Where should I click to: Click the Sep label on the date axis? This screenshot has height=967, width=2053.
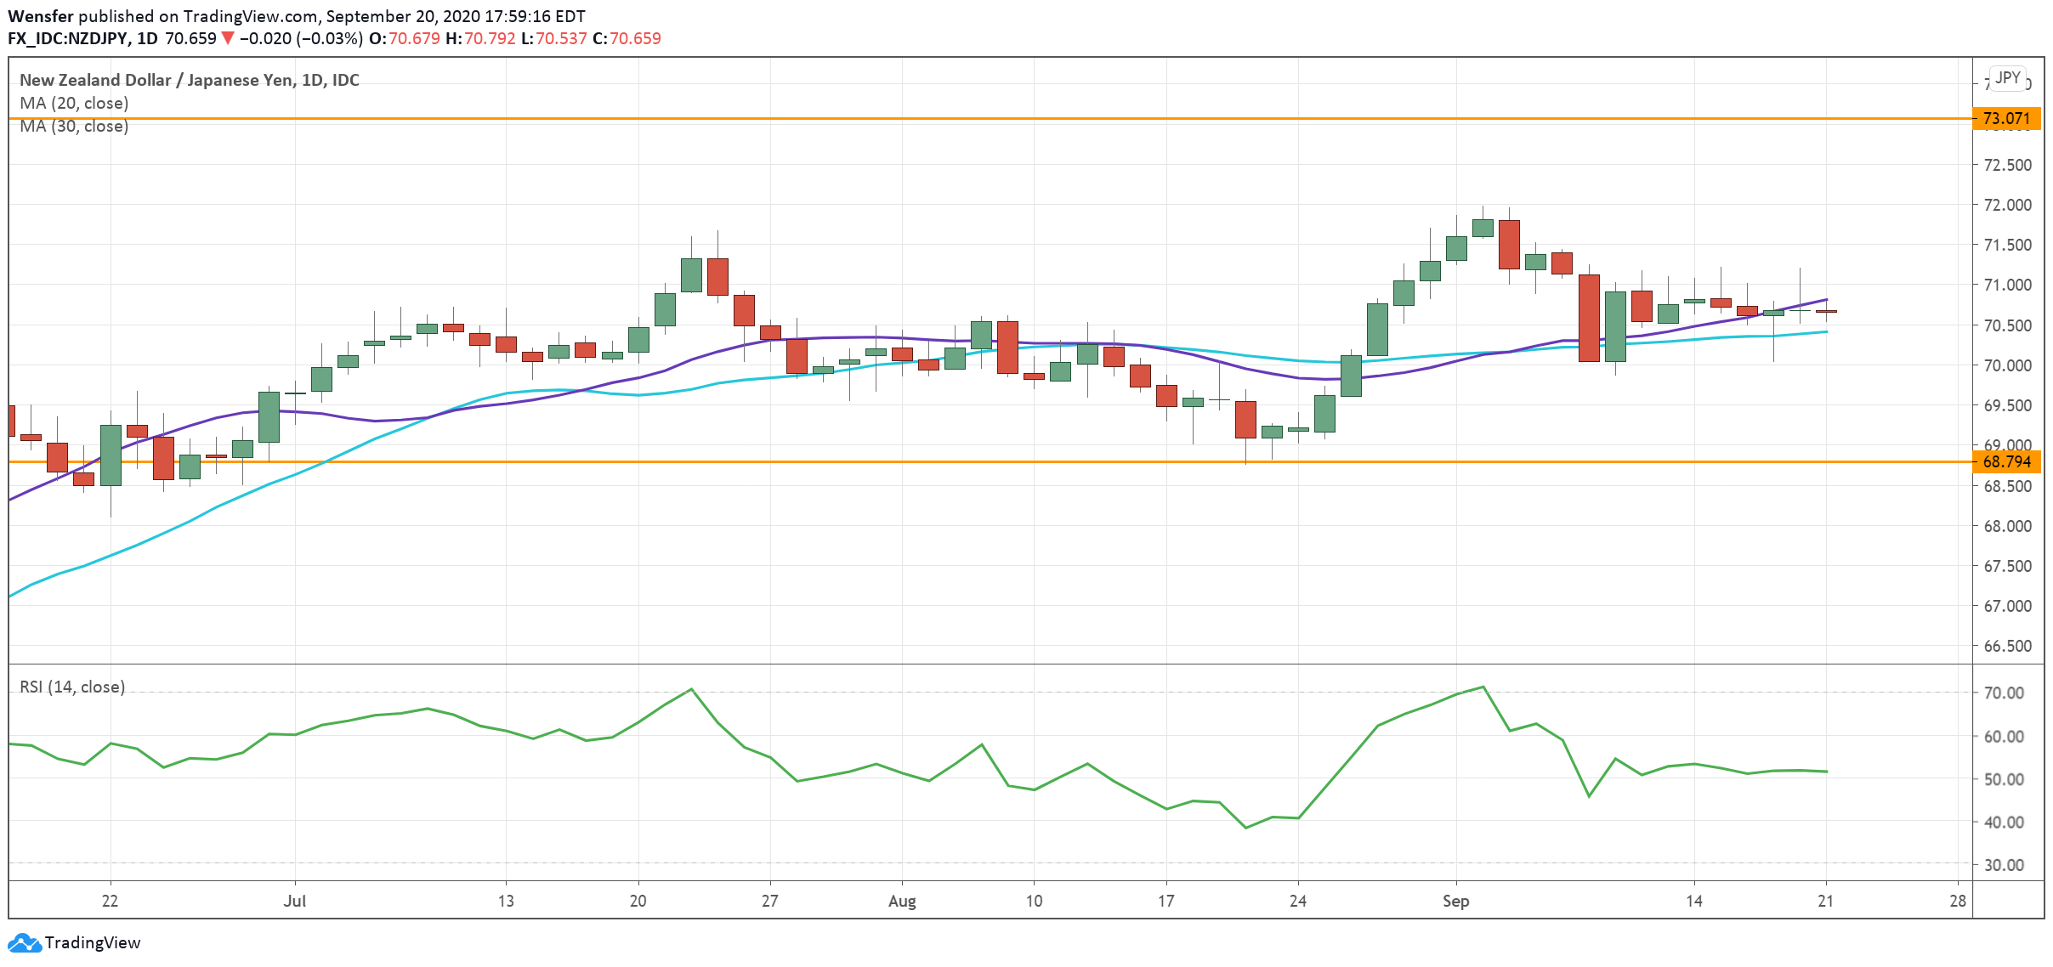pyautogui.click(x=1455, y=901)
